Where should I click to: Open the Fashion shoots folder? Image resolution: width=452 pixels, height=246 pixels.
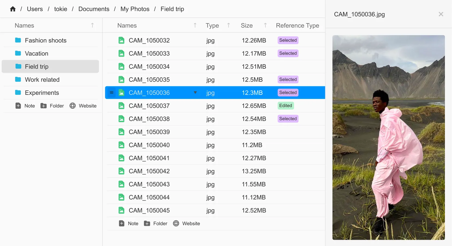pyautogui.click(x=46, y=40)
